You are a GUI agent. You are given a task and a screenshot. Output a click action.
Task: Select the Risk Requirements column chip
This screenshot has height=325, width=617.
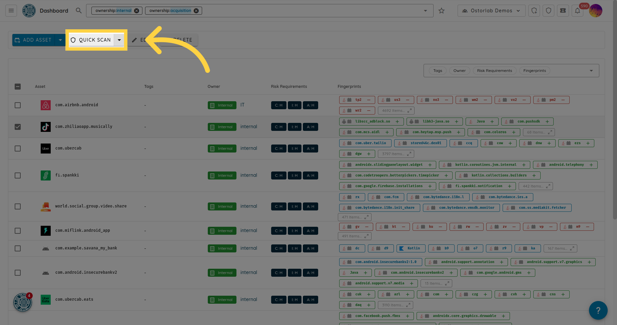494,71
